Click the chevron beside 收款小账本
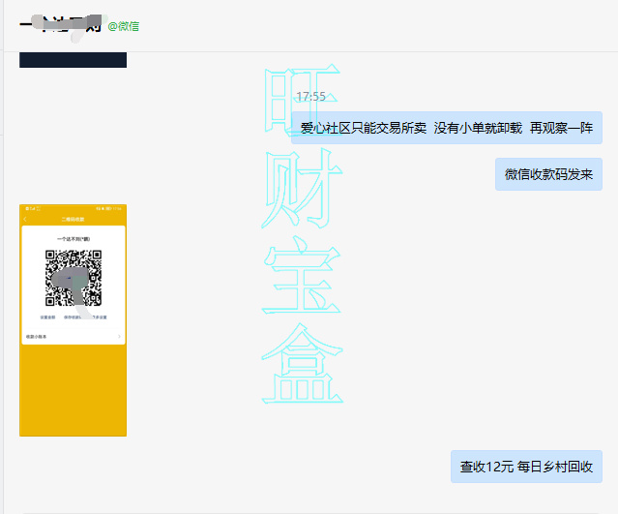The height and width of the screenshot is (514, 618). (x=119, y=336)
